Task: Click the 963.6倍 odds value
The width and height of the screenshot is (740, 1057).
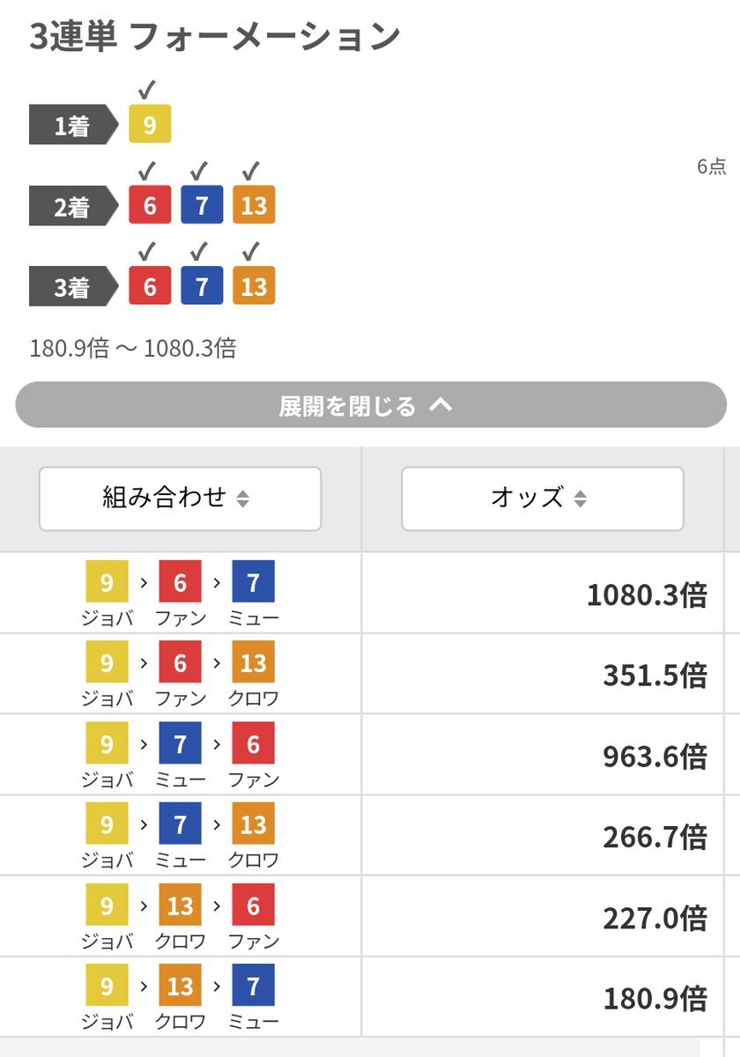Action: click(655, 757)
